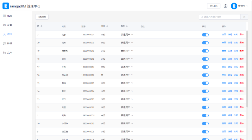Image resolution: width=252 pixels, height=140 pixels.
Task: Open 概况 overview in sidebar
Action: click(x=9, y=16)
